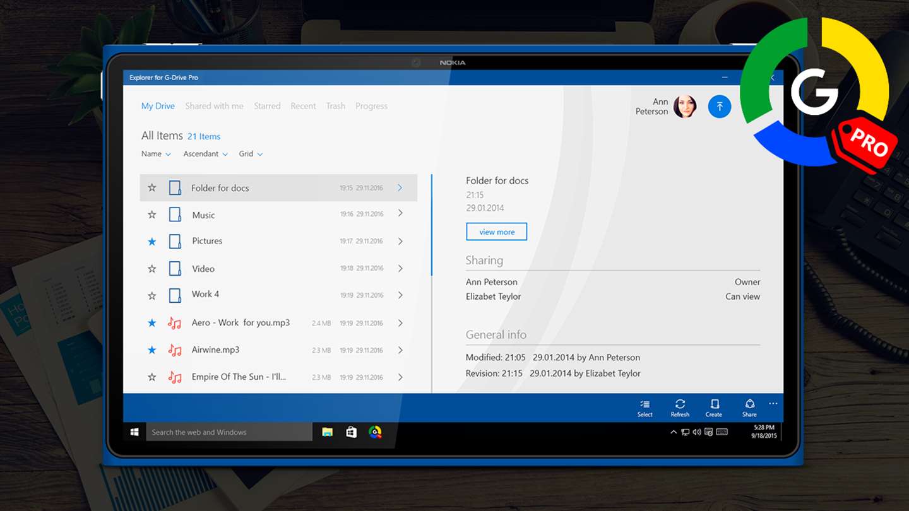Click the Search the web and Windows box
The height and width of the screenshot is (511, 909).
229,432
